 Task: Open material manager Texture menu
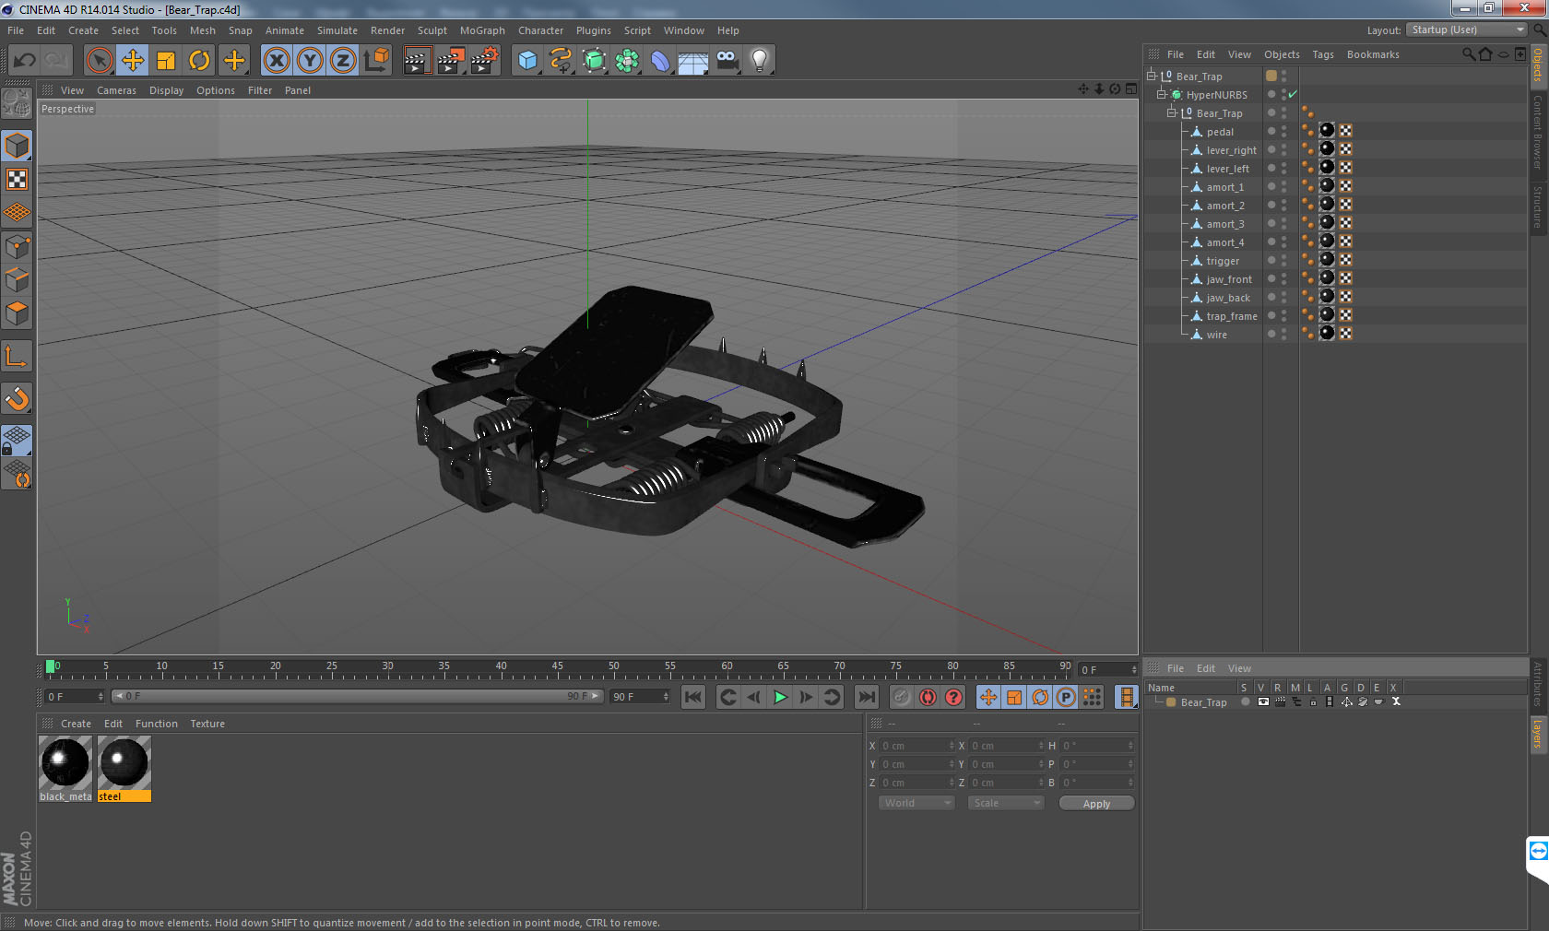coord(207,724)
